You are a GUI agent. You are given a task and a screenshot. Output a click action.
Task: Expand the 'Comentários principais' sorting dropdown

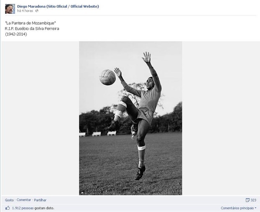click(237, 208)
